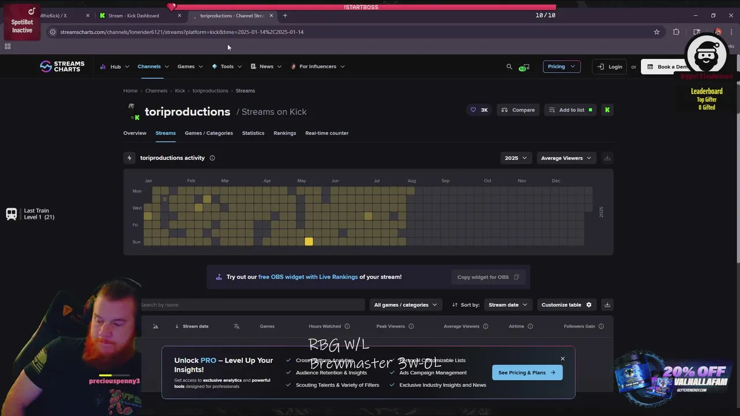The width and height of the screenshot is (740, 416).
Task: Click the info icon beside Peak Viewers
Action: (411, 326)
